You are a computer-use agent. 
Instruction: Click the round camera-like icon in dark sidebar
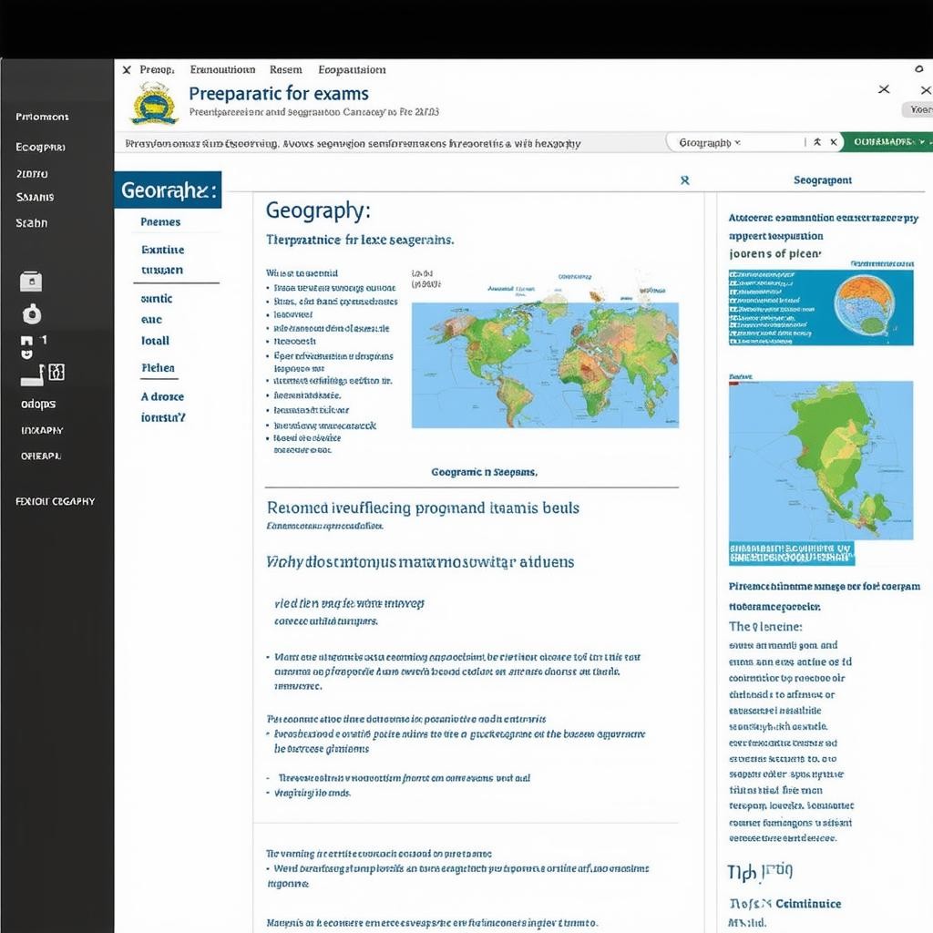click(31, 315)
